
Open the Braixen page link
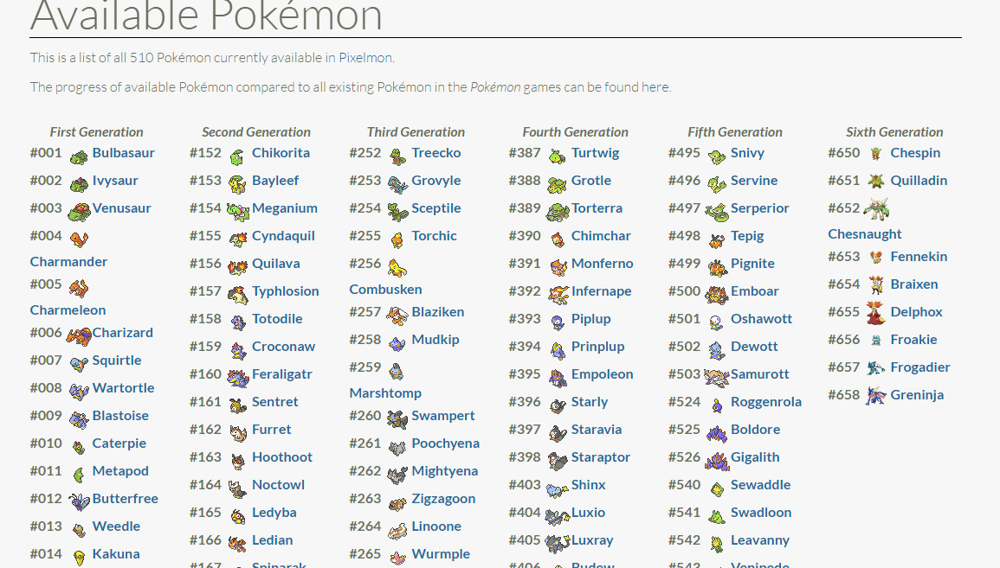click(x=914, y=284)
